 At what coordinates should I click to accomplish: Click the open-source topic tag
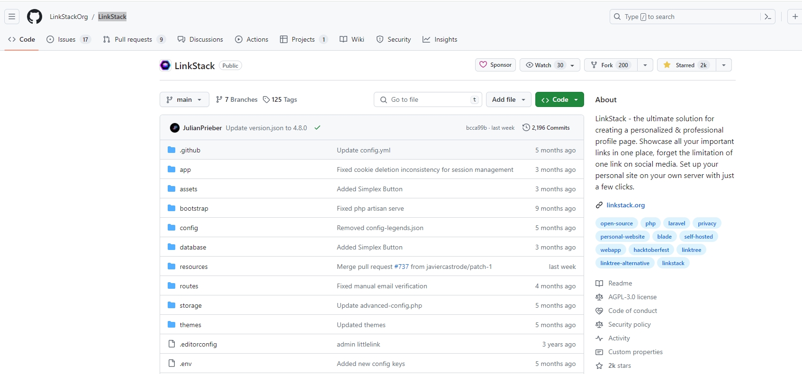[616, 223]
